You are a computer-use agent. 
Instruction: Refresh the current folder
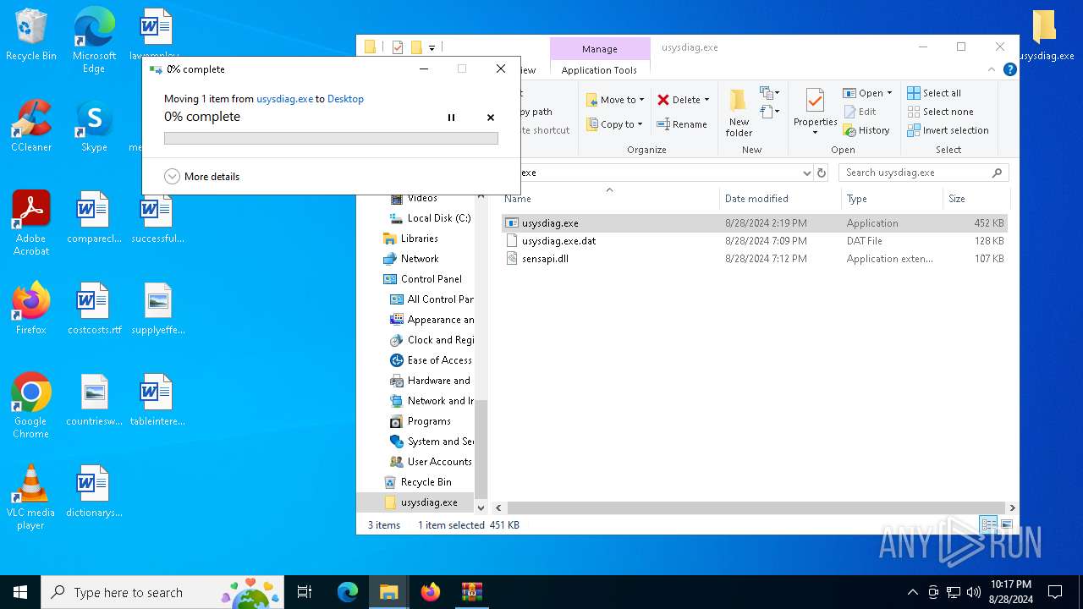pos(821,173)
